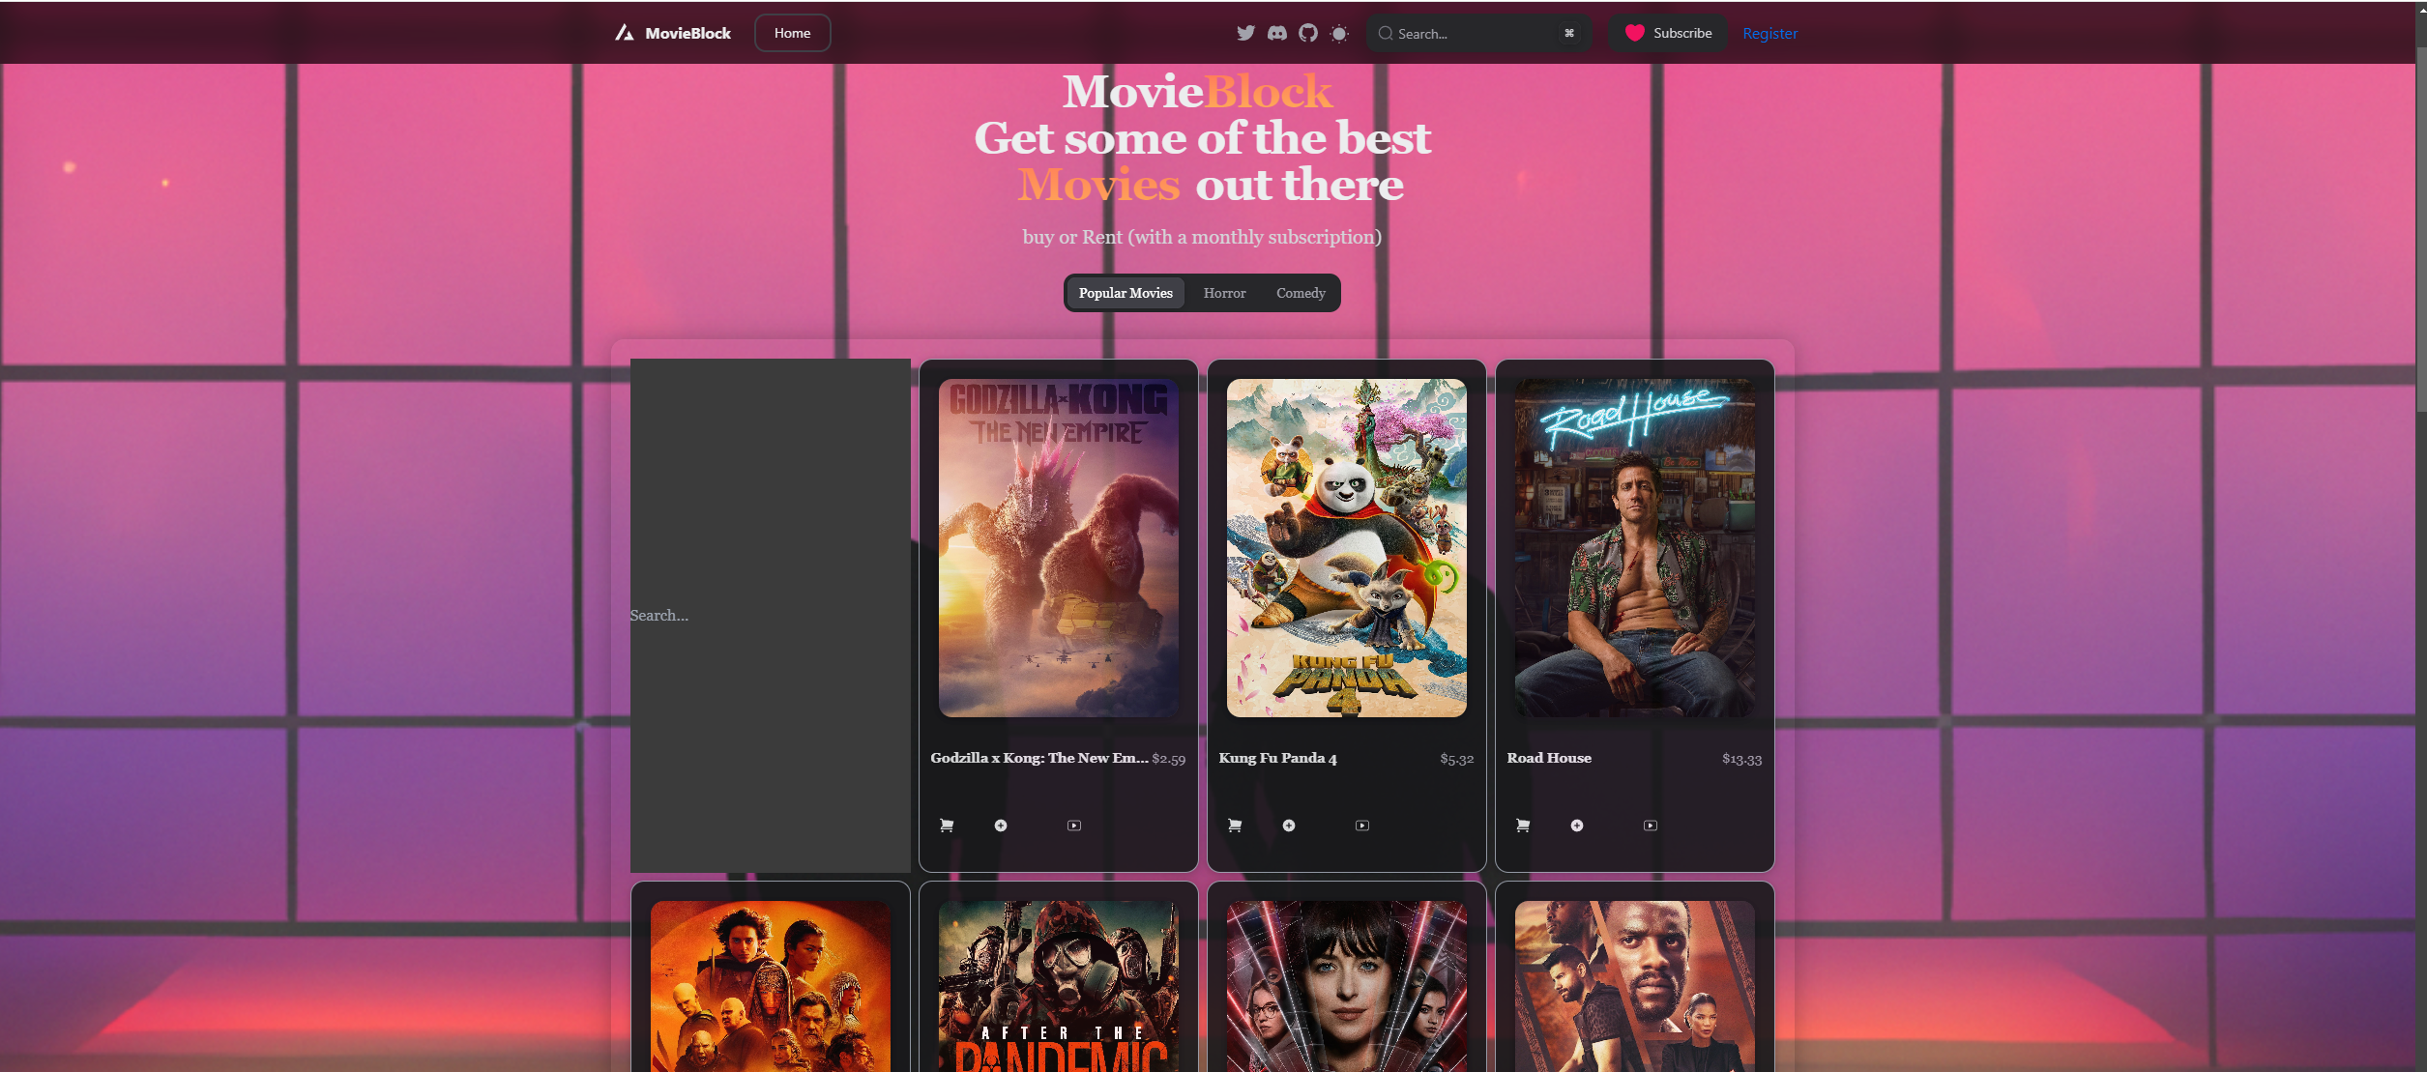Play the Kung Fu Panda 4 trailer
2427x1072 pixels.
coord(1363,825)
